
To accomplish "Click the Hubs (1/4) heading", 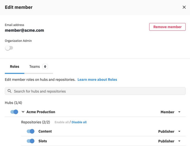I will [x=13, y=103].
